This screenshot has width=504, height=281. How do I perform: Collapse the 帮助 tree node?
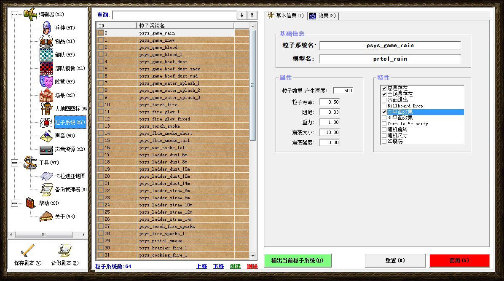click(x=15, y=203)
